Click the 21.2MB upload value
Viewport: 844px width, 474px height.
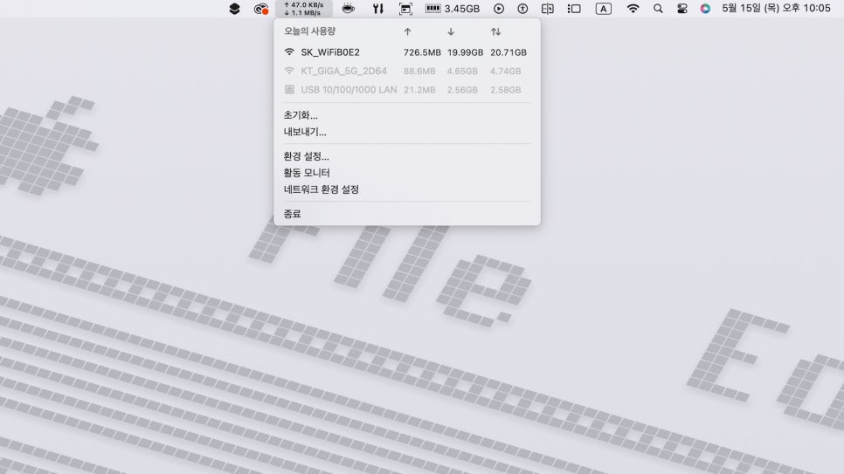coord(419,90)
